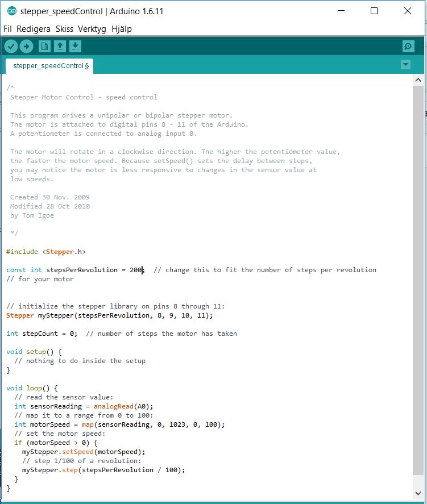The height and width of the screenshot is (504, 427).
Task: Create a new sketch with the New icon
Action: [44, 47]
